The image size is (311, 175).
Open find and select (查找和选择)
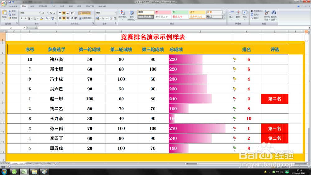point(274,15)
